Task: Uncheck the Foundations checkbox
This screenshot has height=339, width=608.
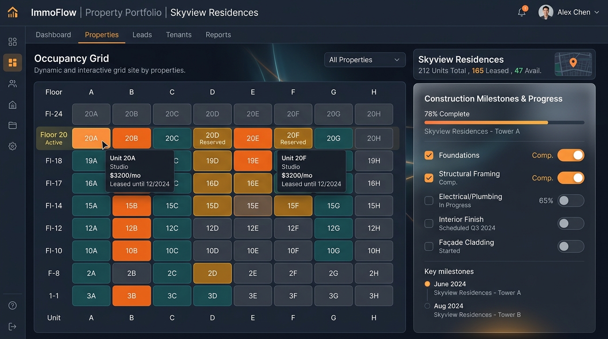Action: 429,155
